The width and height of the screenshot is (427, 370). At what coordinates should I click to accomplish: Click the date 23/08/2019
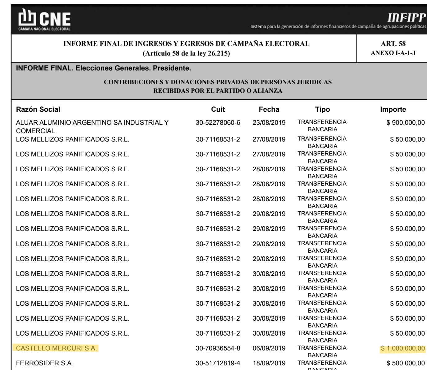tap(269, 123)
